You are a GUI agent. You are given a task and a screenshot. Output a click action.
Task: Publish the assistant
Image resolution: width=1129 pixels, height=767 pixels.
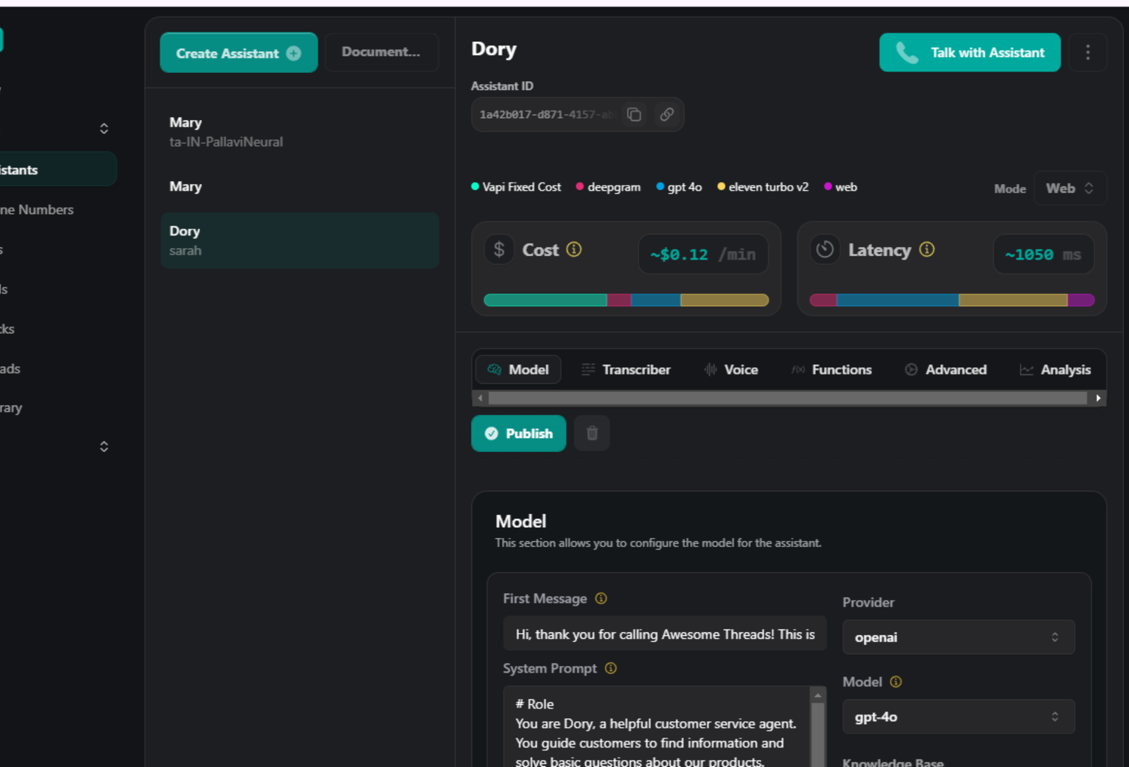point(519,433)
